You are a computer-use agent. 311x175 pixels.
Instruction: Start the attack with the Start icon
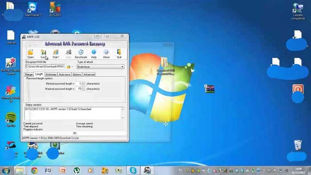(x=56, y=54)
